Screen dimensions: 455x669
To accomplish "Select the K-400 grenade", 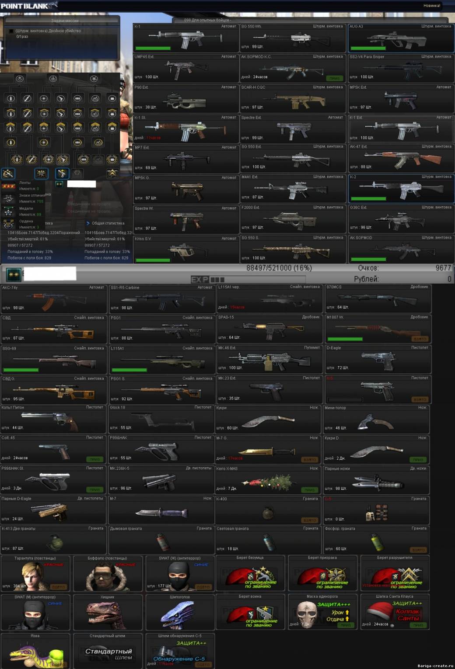I will pyautogui.click(x=268, y=510).
